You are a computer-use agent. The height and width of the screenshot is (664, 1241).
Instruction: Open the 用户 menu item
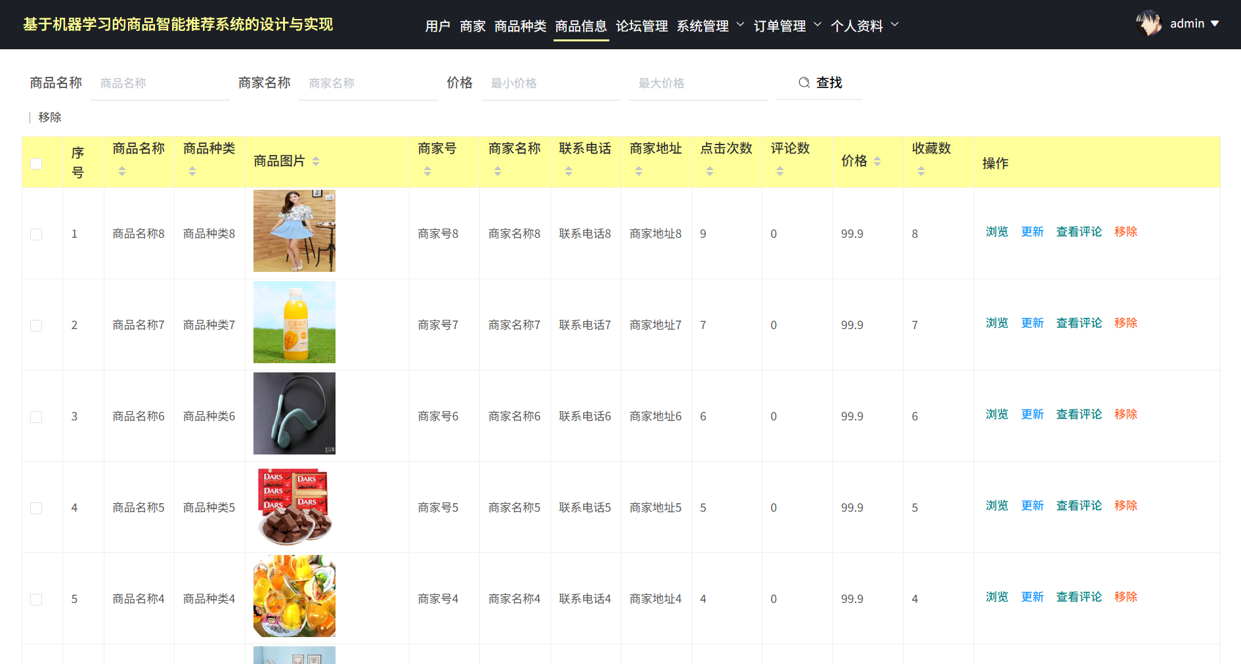point(438,26)
